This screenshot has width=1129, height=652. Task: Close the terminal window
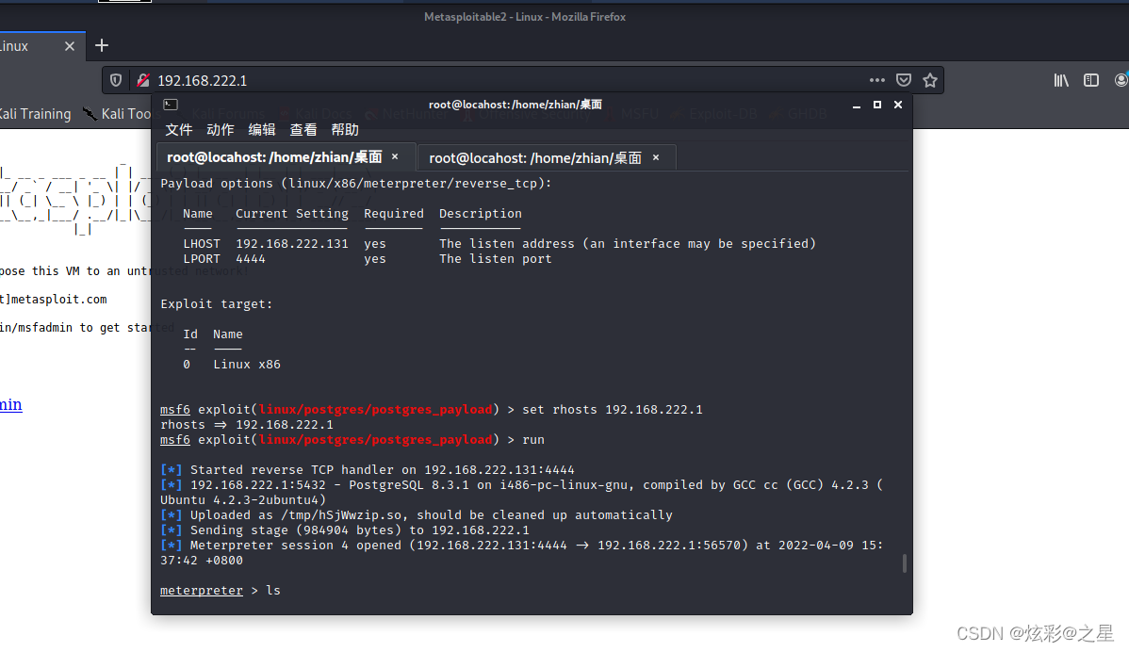click(898, 105)
